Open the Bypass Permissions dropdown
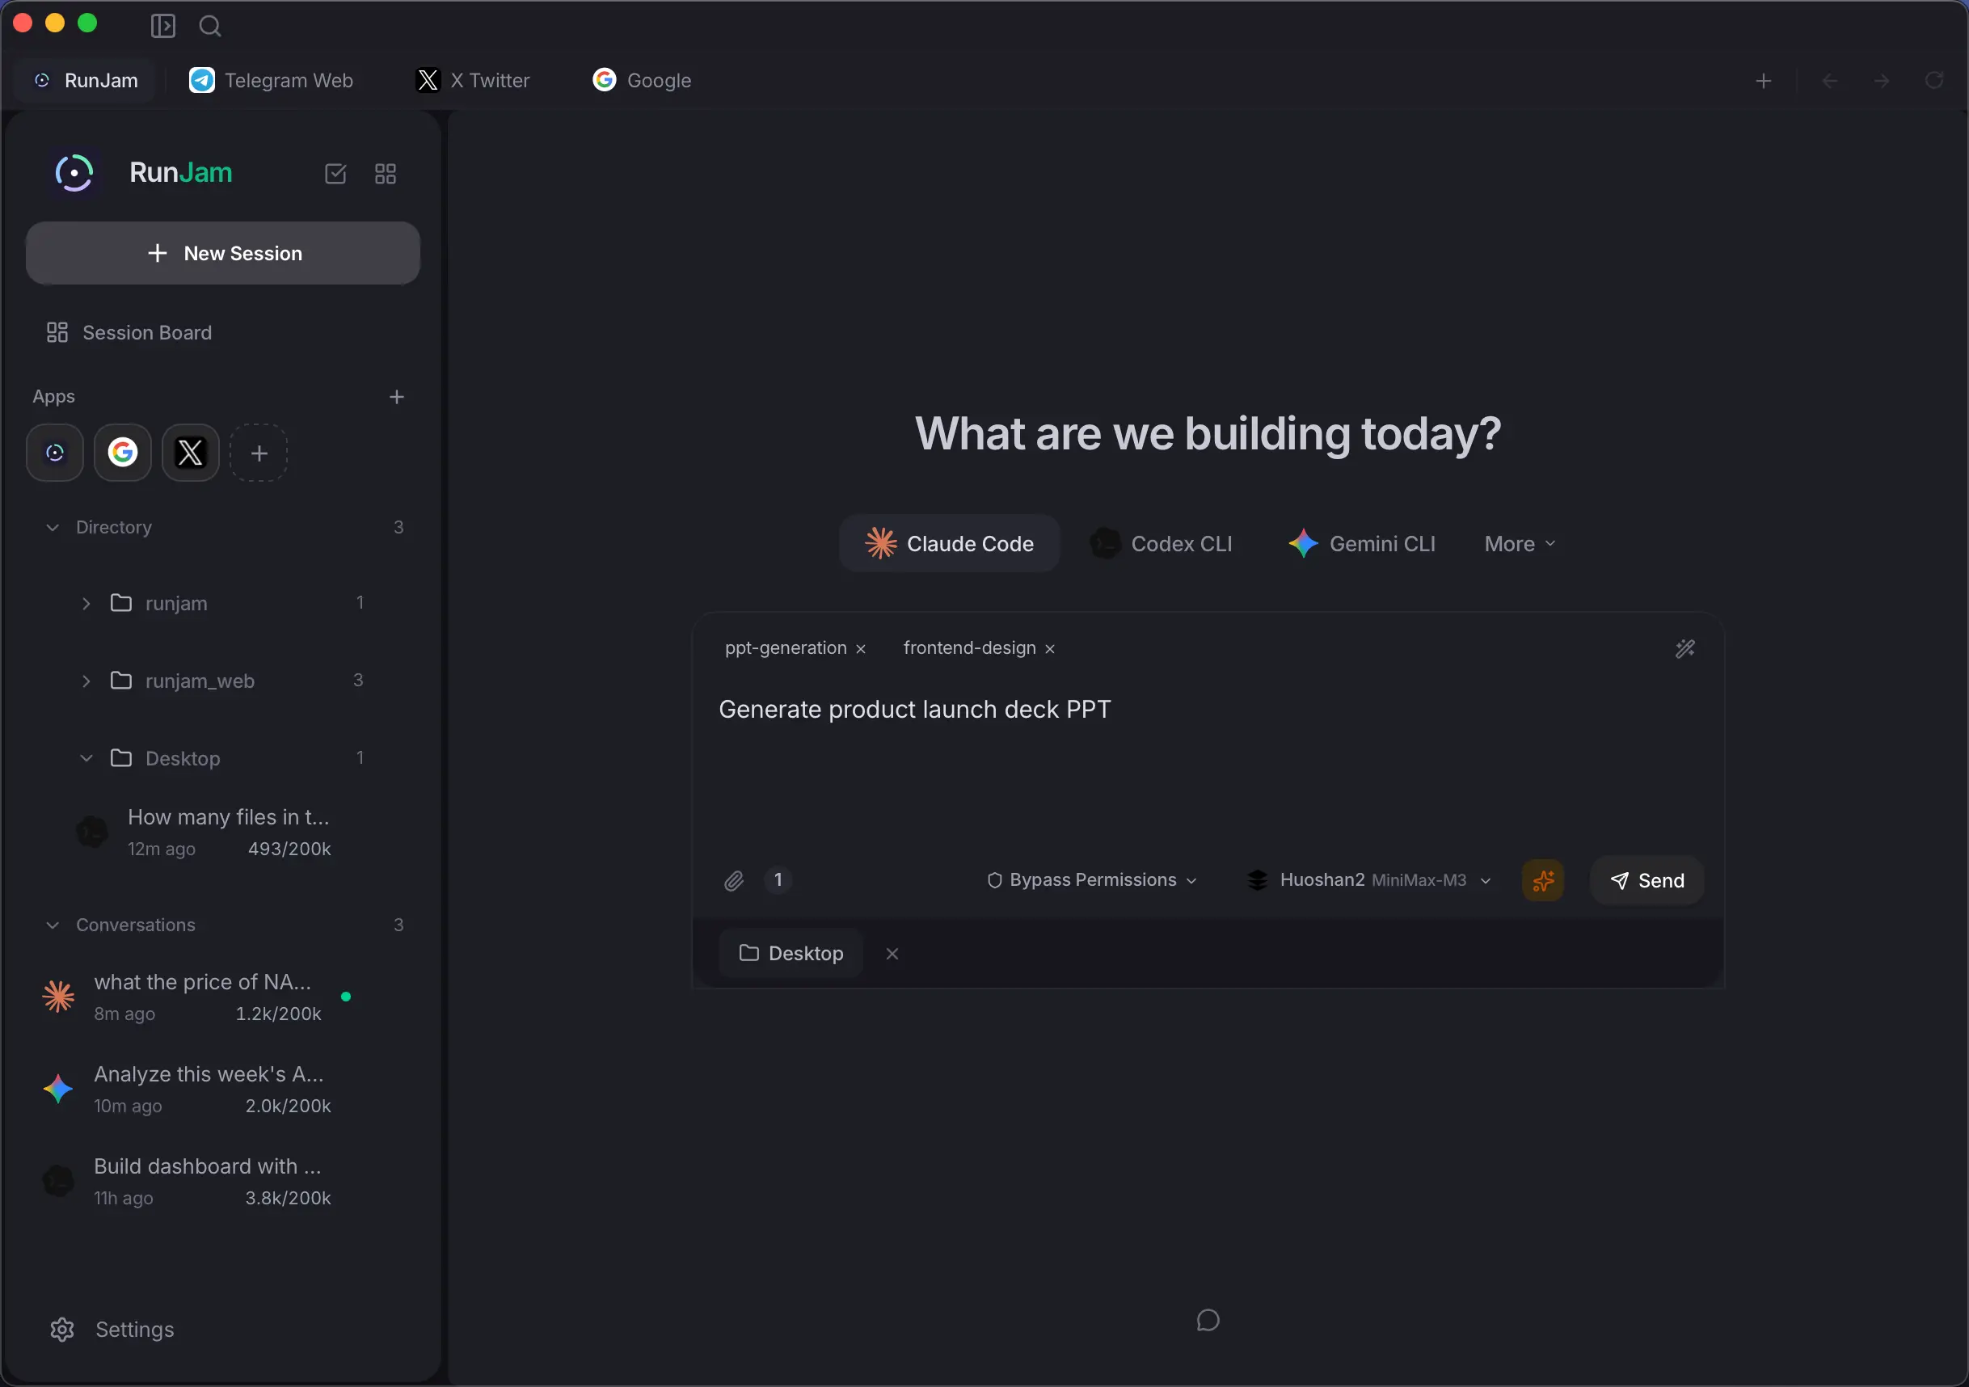Viewport: 1969px width, 1387px height. tap(1092, 880)
